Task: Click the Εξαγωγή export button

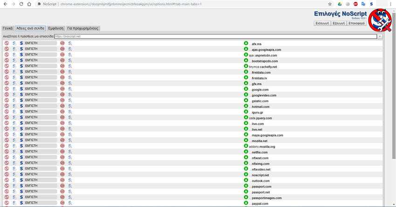Action: pos(339,23)
